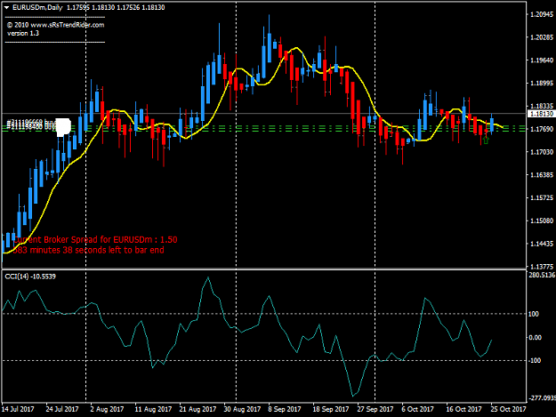This screenshot has width=556, height=417.
Task: Click the 11 Aug 2017 date label
Action: click(x=153, y=409)
